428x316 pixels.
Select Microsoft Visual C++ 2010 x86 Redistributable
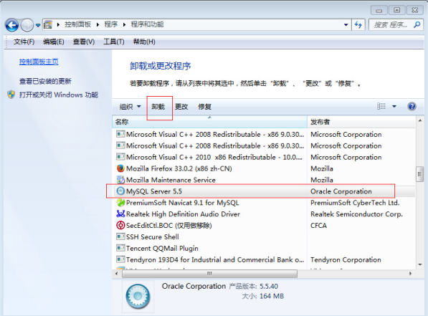(214, 157)
